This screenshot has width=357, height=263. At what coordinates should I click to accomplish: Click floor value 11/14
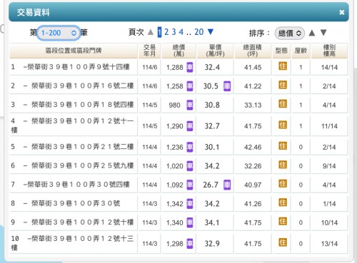[329, 126]
